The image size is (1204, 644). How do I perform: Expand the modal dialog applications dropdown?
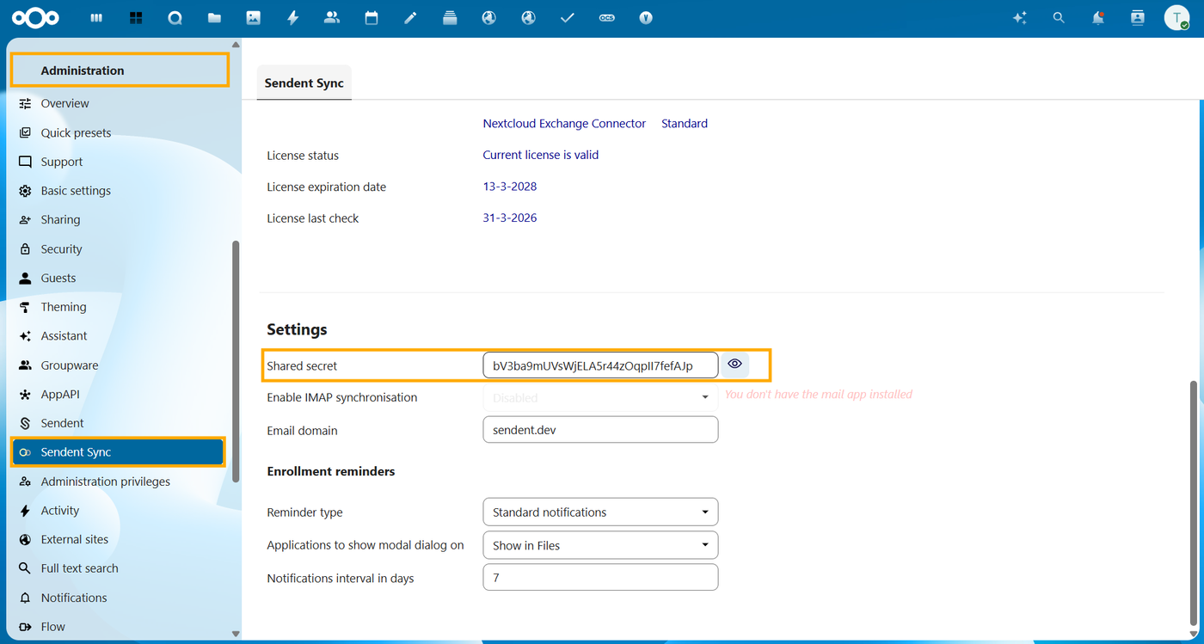pos(600,545)
